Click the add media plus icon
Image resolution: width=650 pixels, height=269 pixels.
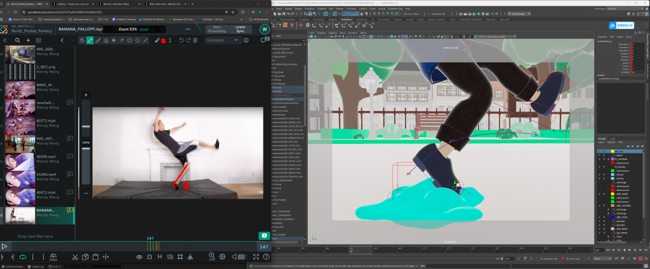coord(28,40)
